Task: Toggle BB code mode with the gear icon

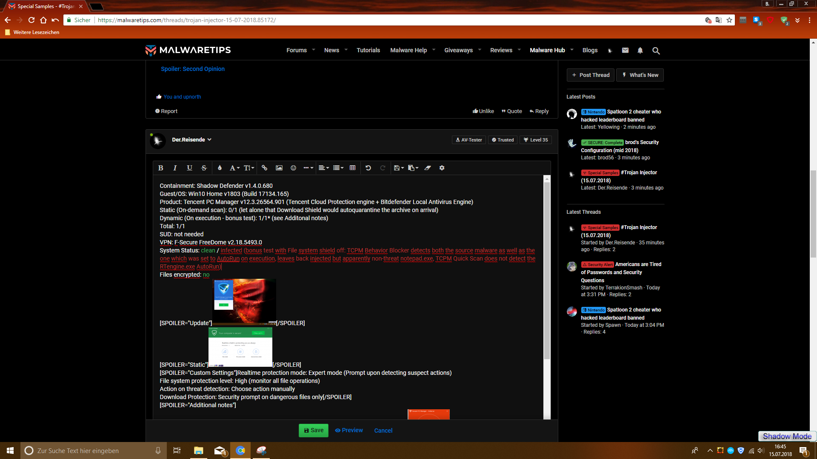Action: (x=442, y=168)
